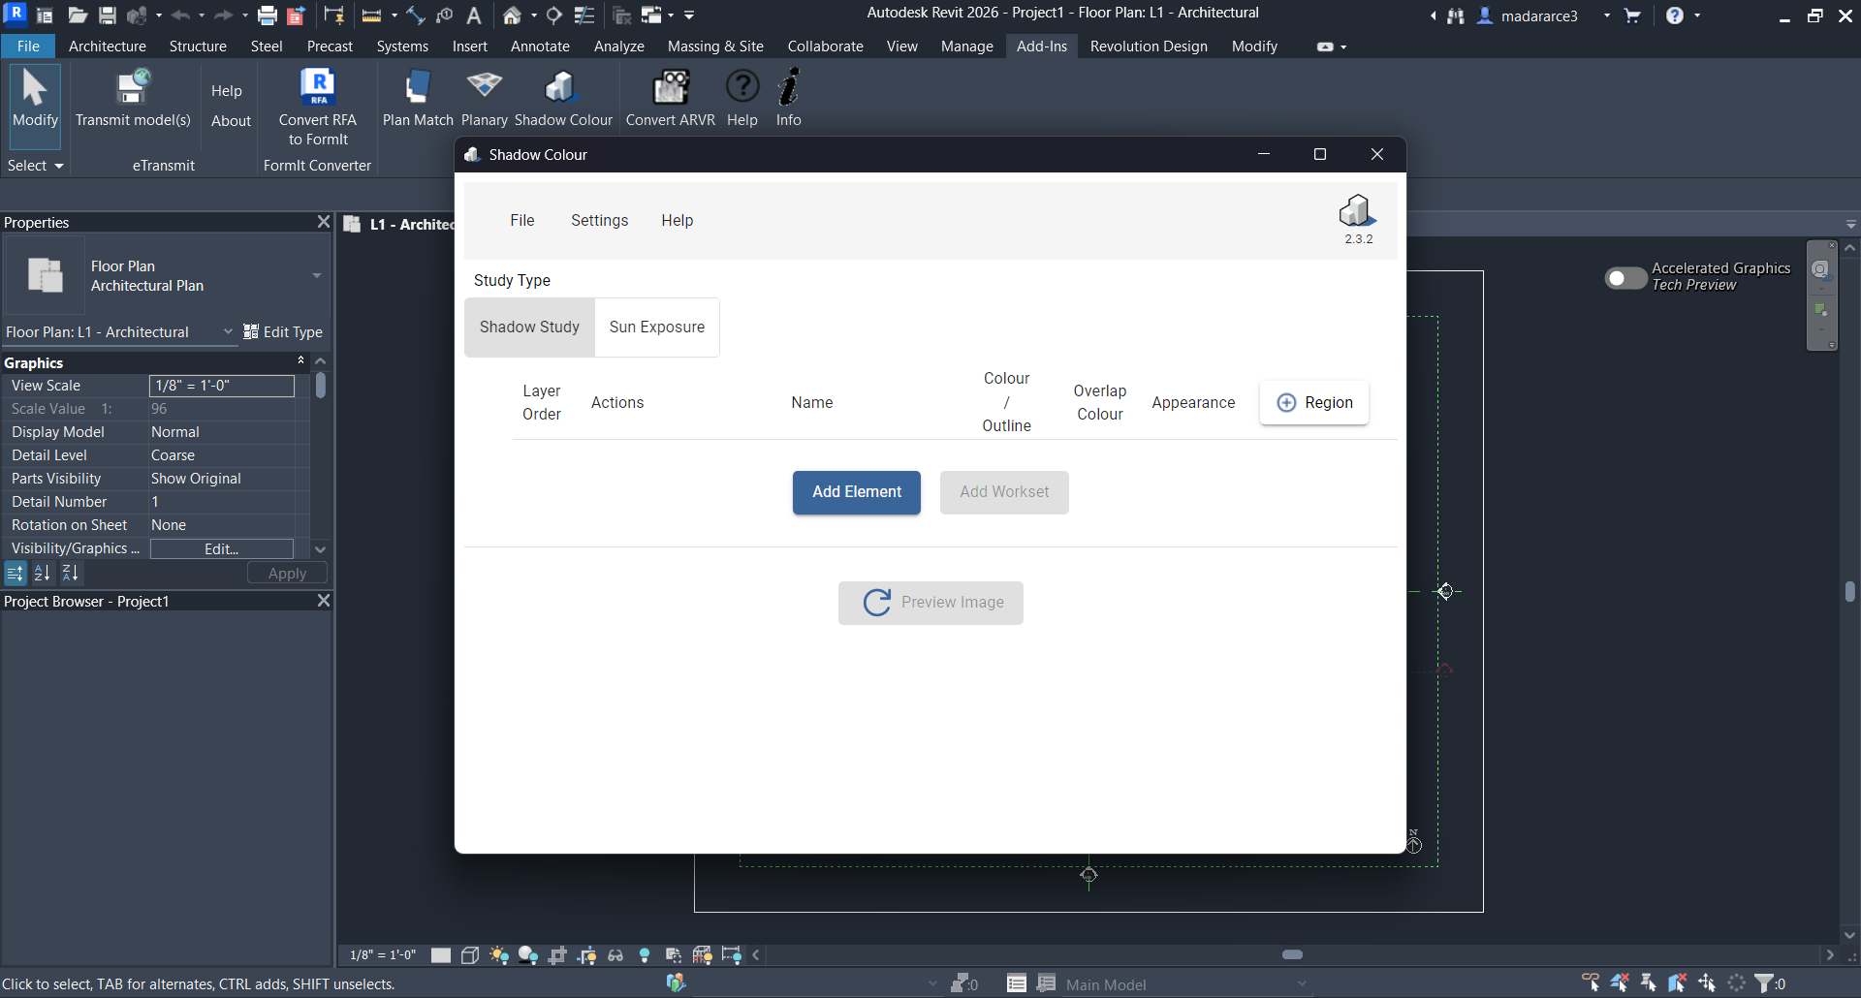Click the File tab in Revit ribbon
Image resolution: width=1861 pixels, height=998 pixels.
pyautogui.click(x=29, y=47)
